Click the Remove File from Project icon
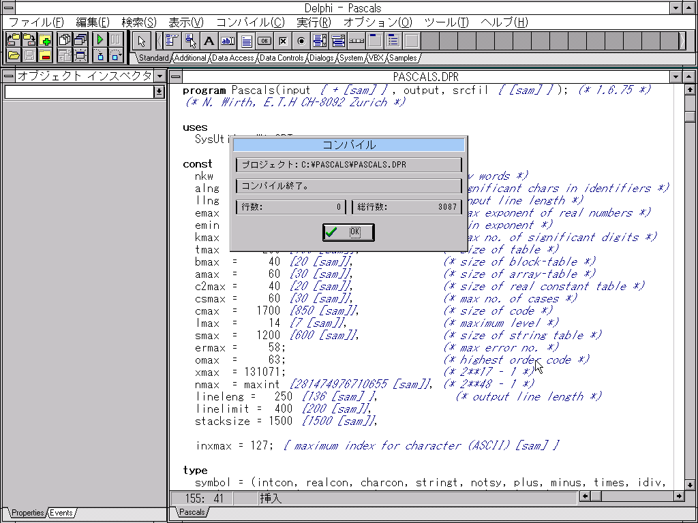Image resolution: width=698 pixels, height=523 pixels. [44, 56]
